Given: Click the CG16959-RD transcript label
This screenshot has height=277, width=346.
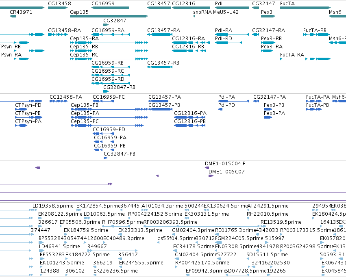Looking at the screenshot, I should (108, 79).
